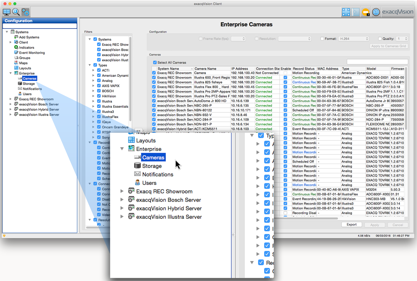Viewport: 417px width, 281px height.
Task: Open the Layouts grid icon
Action: point(16,68)
